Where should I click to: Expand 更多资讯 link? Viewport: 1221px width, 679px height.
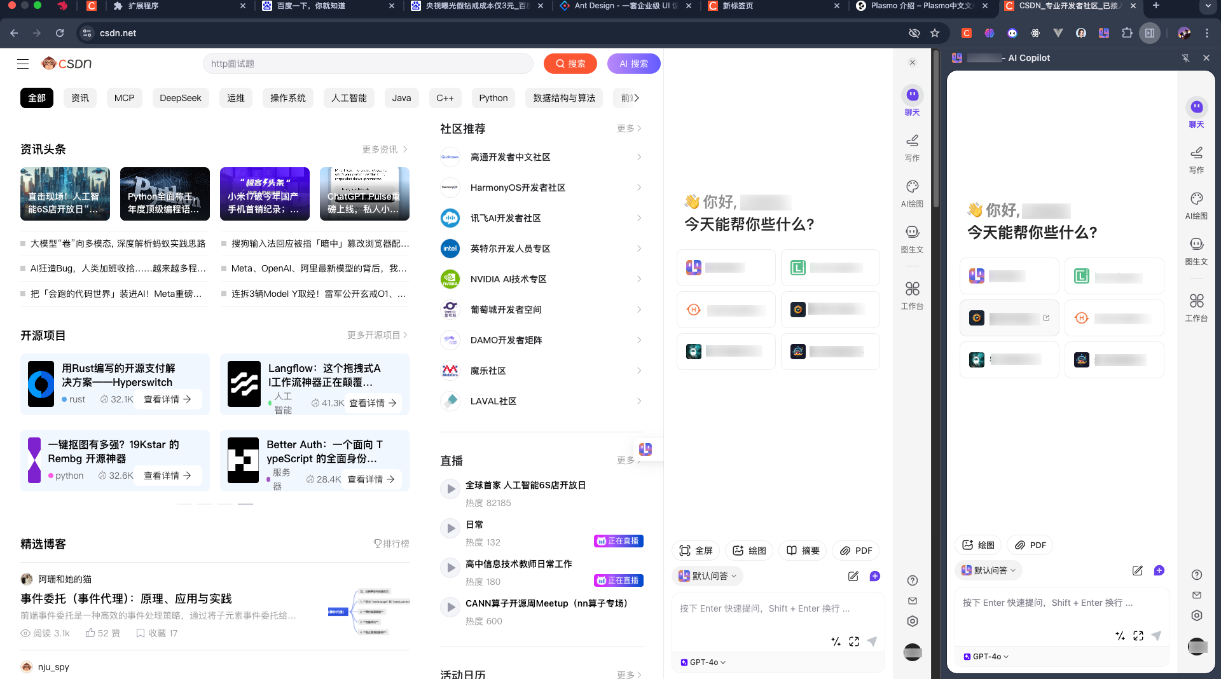pos(385,149)
